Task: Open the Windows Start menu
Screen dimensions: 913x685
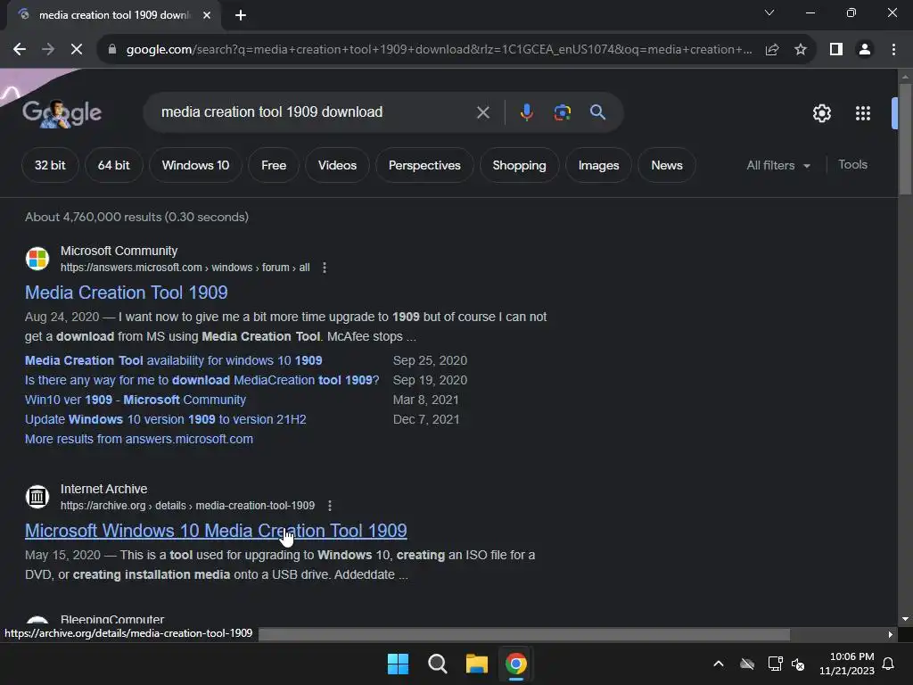Action: click(x=399, y=664)
